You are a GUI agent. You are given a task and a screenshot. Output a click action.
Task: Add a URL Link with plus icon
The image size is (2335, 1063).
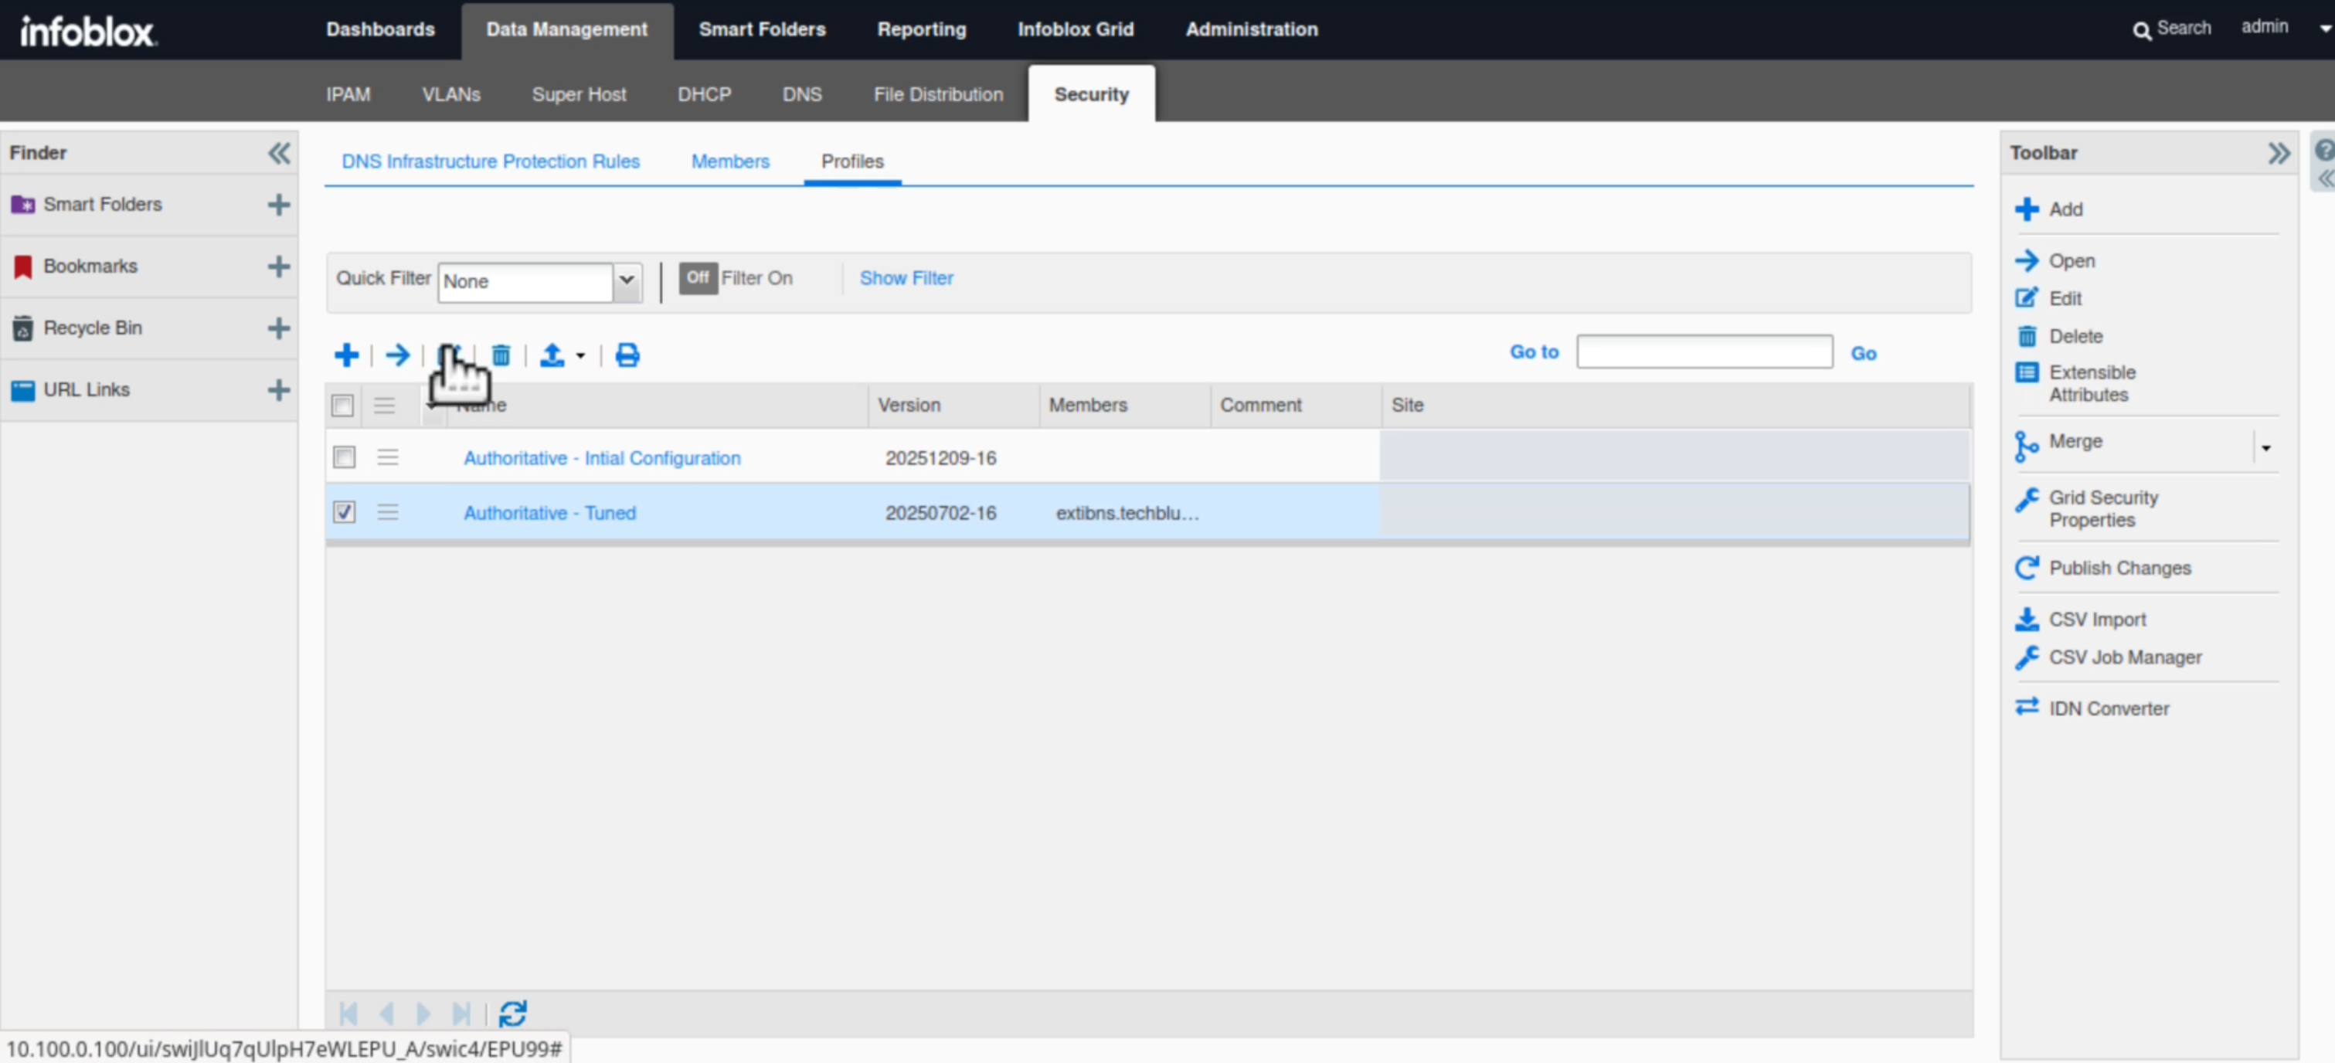pyautogui.click(x=279, y=389)
